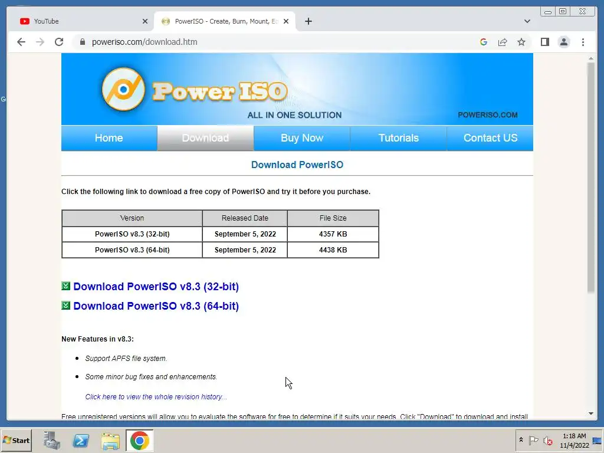Viewport: 604px width, 453px height.
Task: Click the Version column header
Action: coord(132,218)
